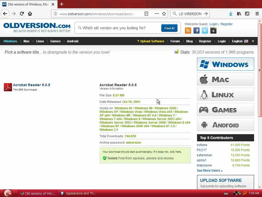
Task: Click the Find It! button
Action: coord(169,28)
